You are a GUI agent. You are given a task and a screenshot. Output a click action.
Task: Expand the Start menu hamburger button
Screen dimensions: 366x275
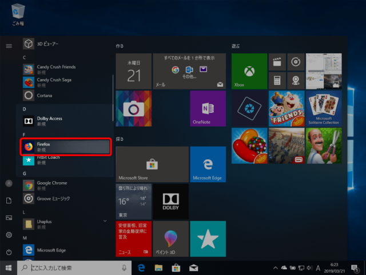[x=9, y=46]
